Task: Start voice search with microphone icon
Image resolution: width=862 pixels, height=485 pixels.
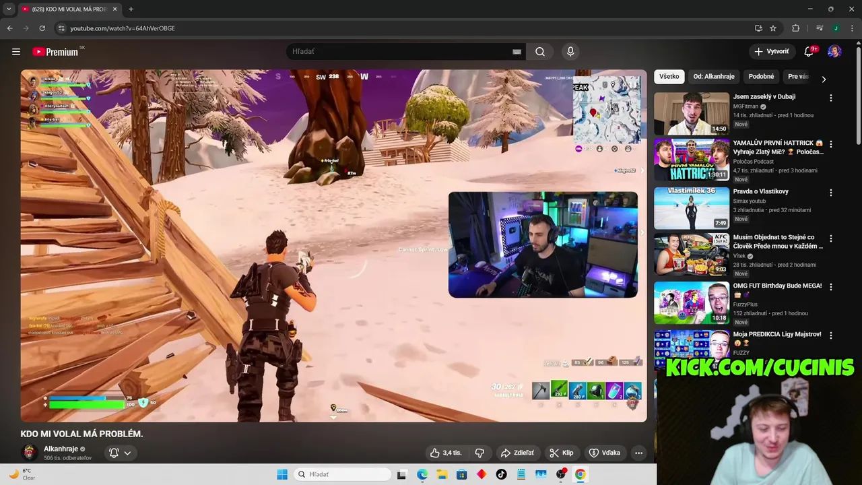Action: [570, 52]
